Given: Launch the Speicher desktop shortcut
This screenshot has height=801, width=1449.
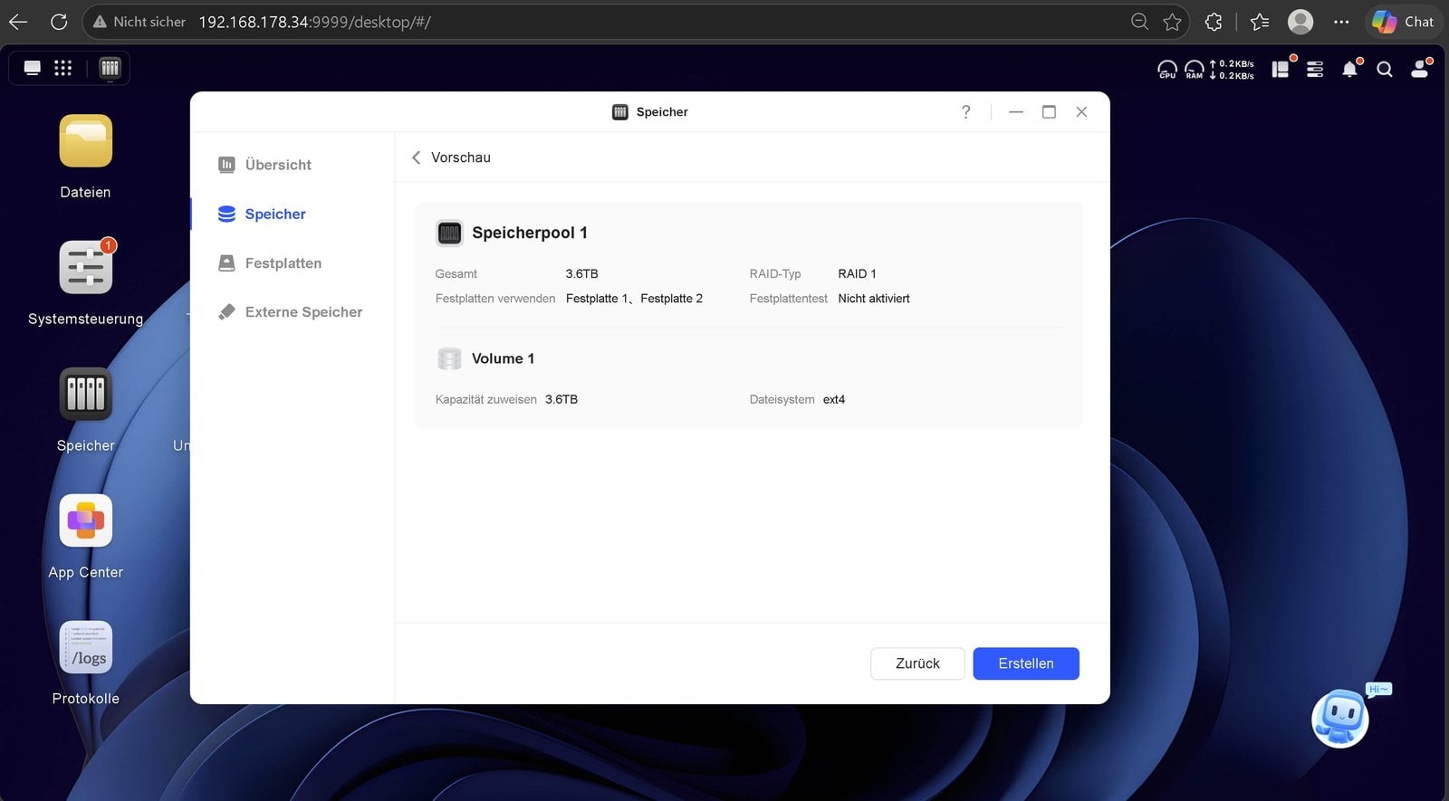Looking at the screenshot, I should pos(86,395).
